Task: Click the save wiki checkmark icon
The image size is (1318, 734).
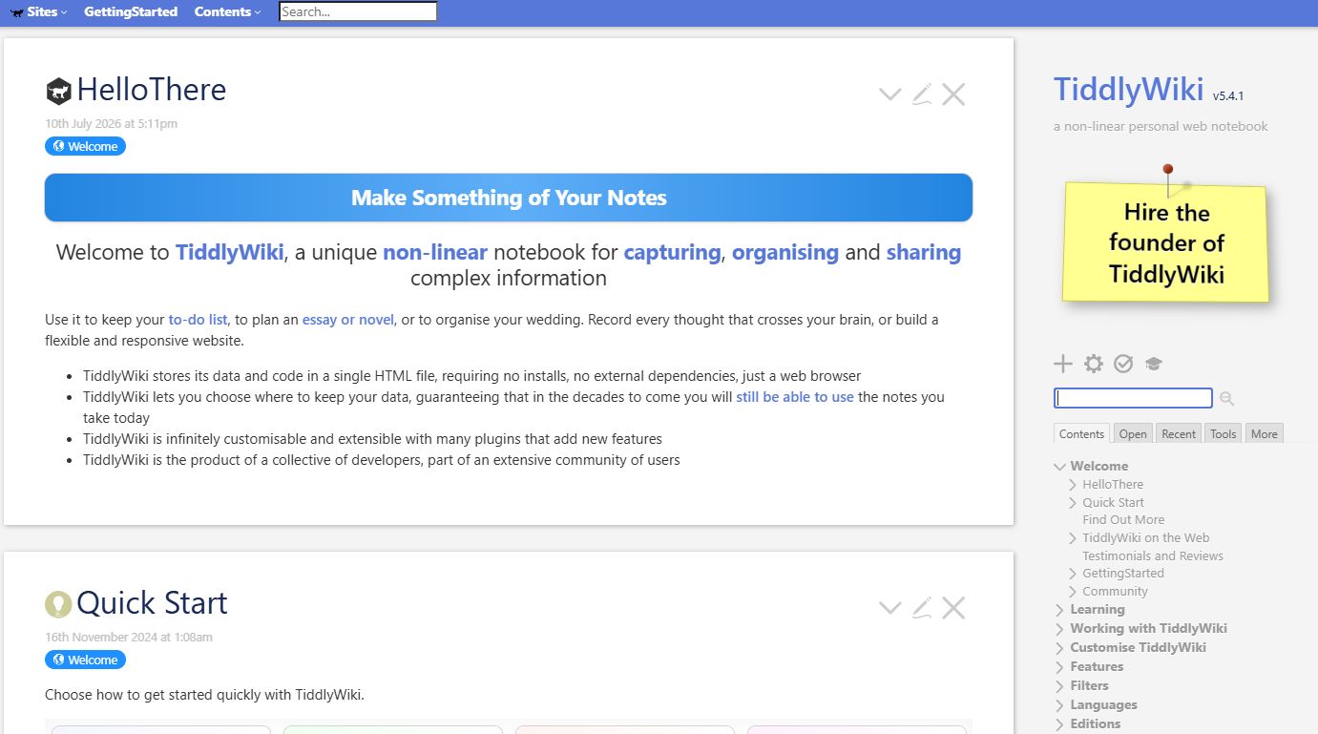Action: [x=1123, y=364]
